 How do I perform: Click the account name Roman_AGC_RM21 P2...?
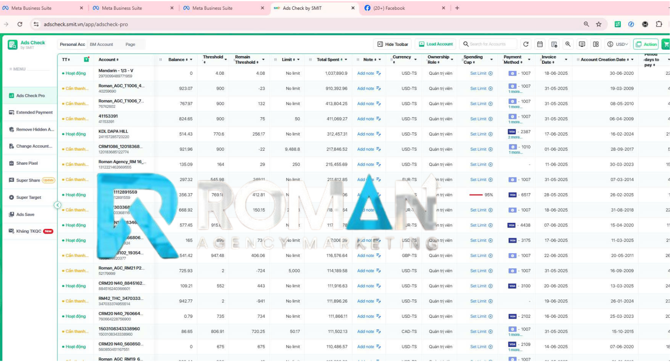(x=121, y=268)
